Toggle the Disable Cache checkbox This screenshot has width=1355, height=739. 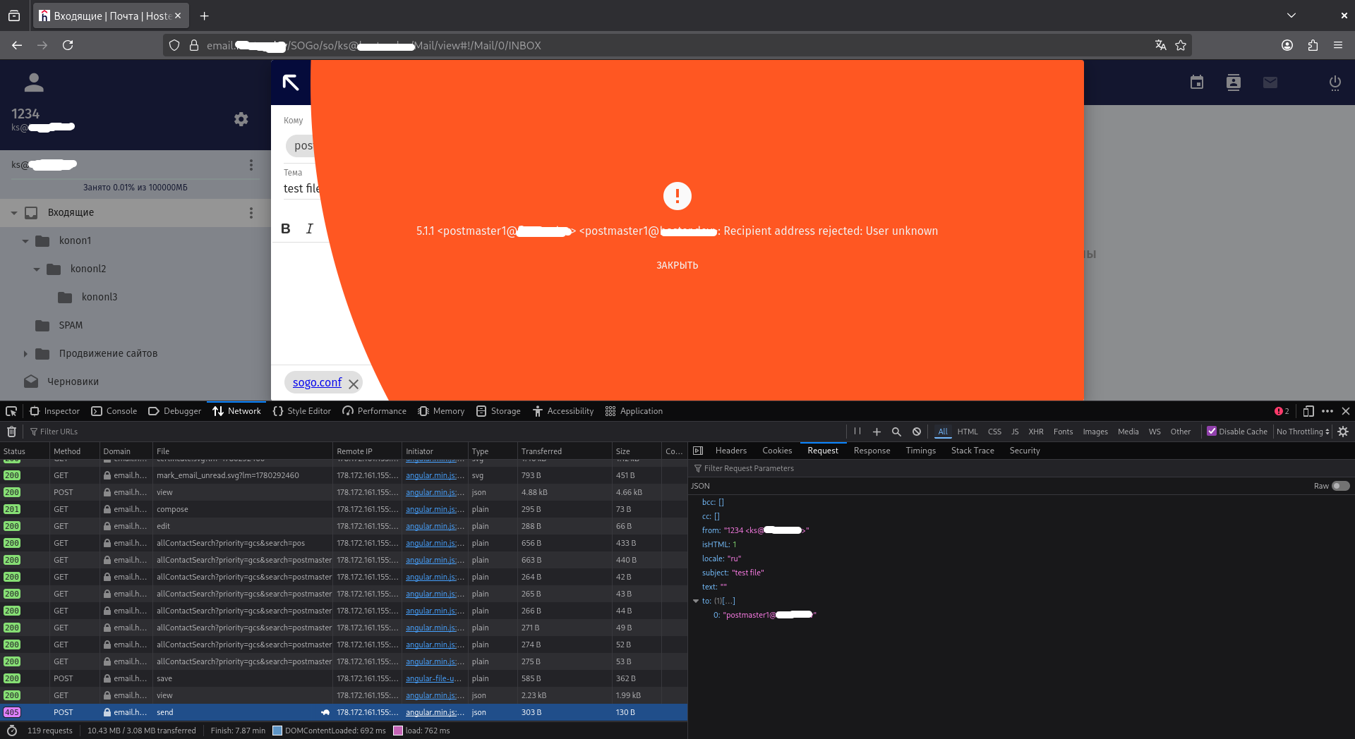pyautogui.click(x=1212, y=431)
